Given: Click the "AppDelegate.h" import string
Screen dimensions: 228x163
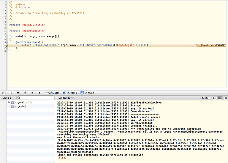Looking at the screenshot, I should click(x=33, y=31).
